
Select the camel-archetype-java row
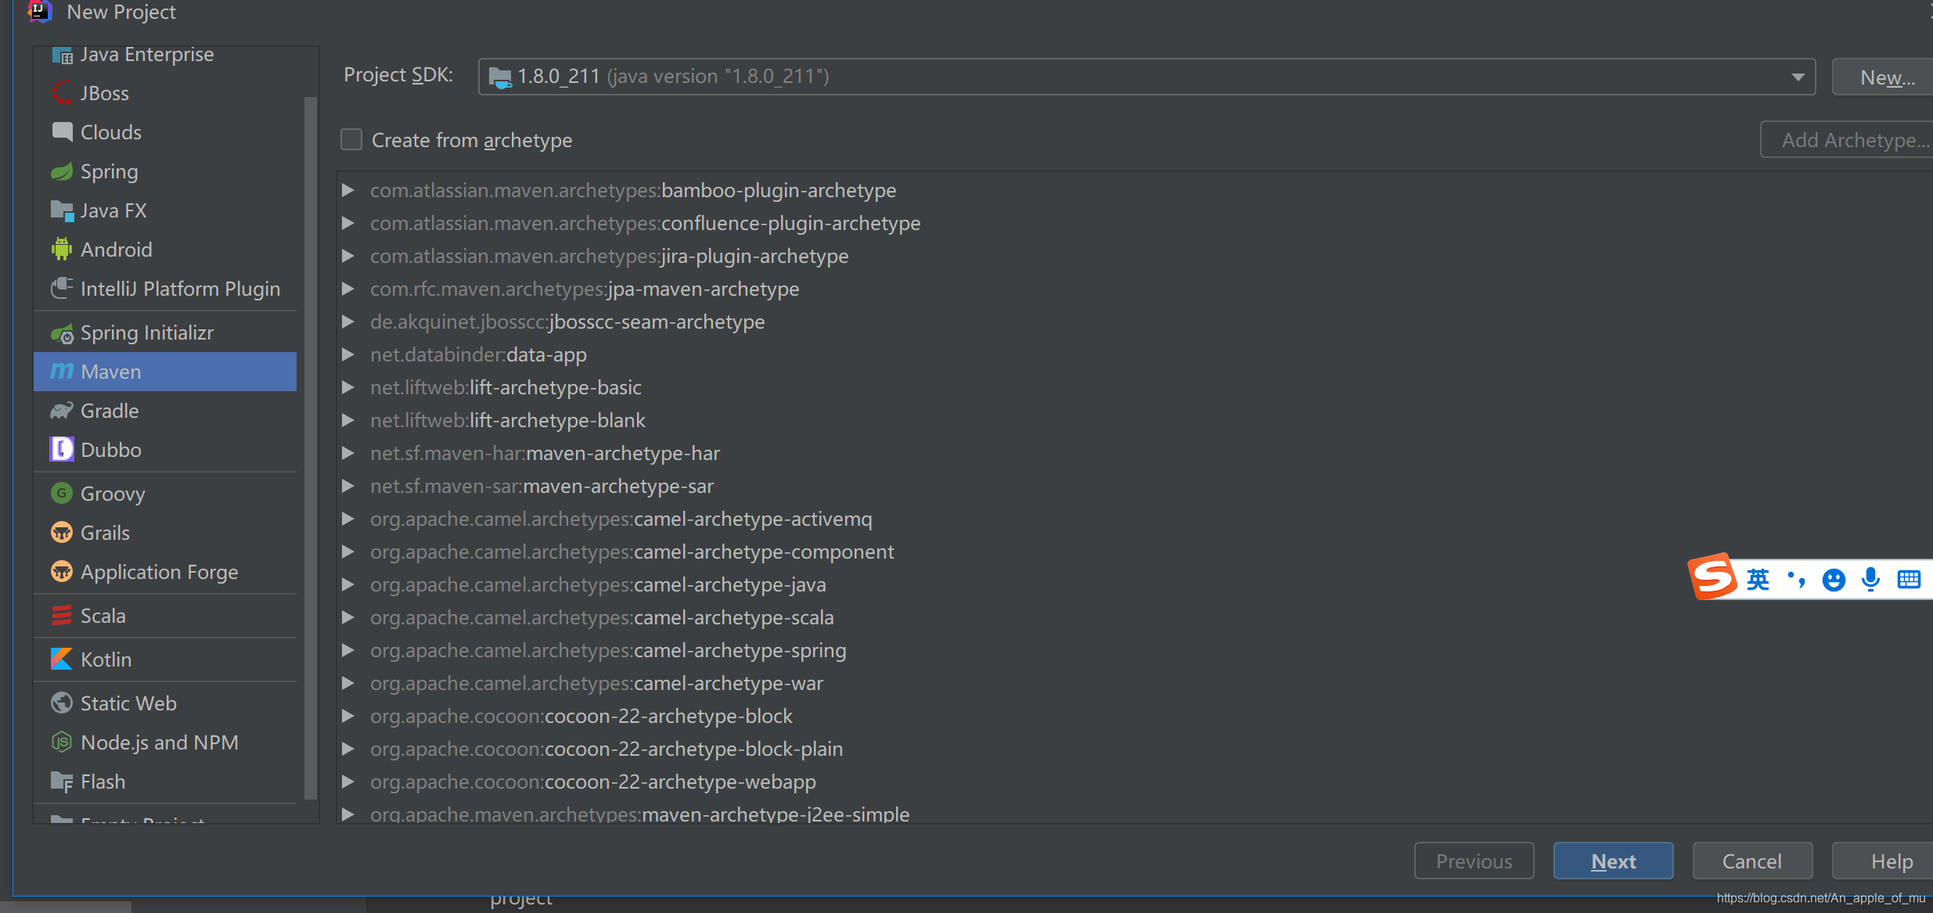pos(1135,584)
